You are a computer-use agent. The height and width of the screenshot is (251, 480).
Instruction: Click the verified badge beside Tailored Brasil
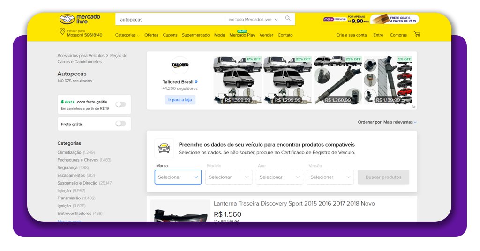click(x=196, y=81)
